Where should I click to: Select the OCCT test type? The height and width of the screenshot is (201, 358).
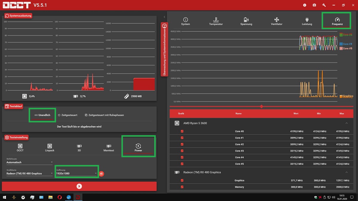pos(20,148)
